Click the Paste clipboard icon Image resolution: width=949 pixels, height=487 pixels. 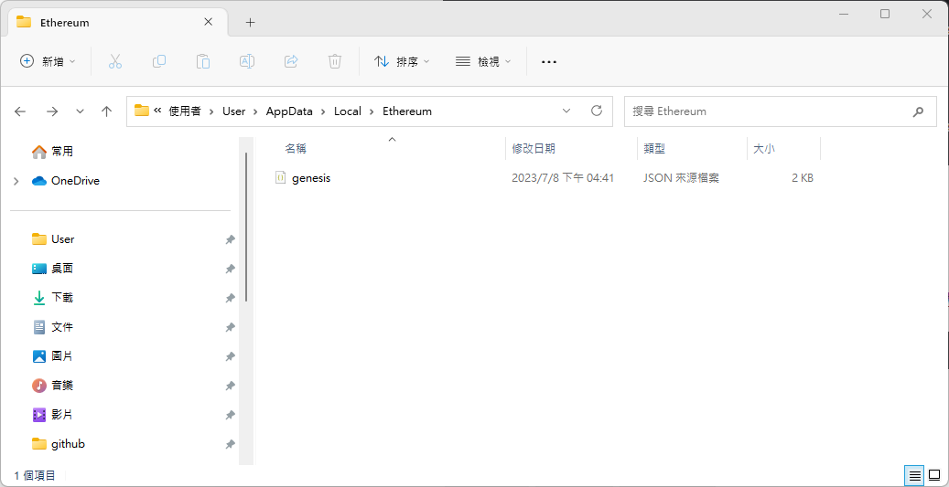(203, 61)
